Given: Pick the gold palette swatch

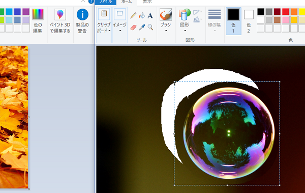Looking at the screenshot, I should [294, 20].
